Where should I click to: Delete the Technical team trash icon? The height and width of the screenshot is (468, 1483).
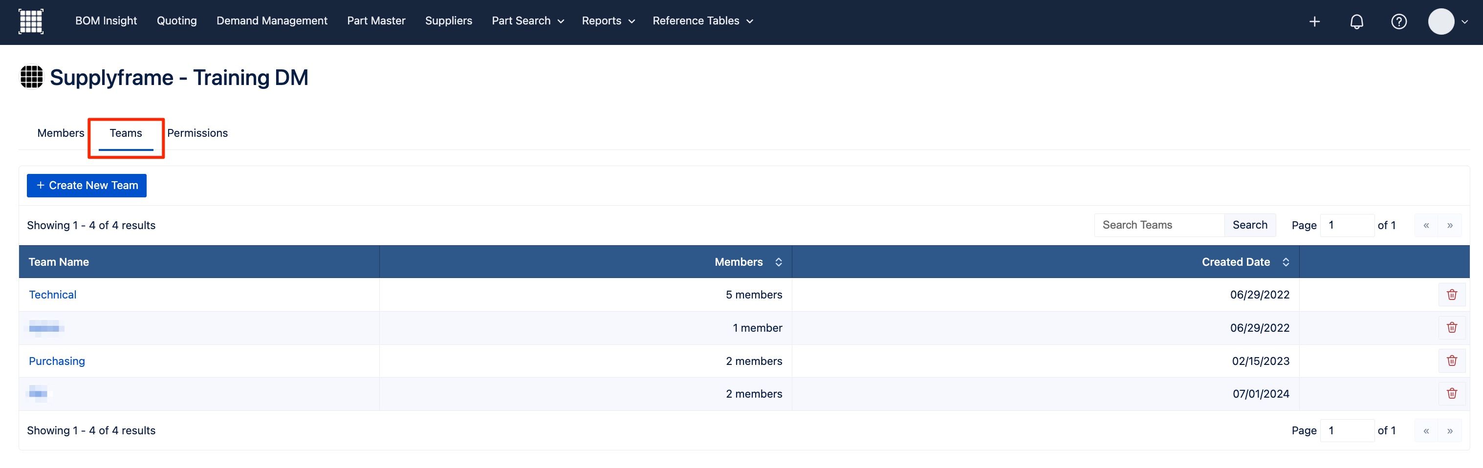(x=1452, y=295)
